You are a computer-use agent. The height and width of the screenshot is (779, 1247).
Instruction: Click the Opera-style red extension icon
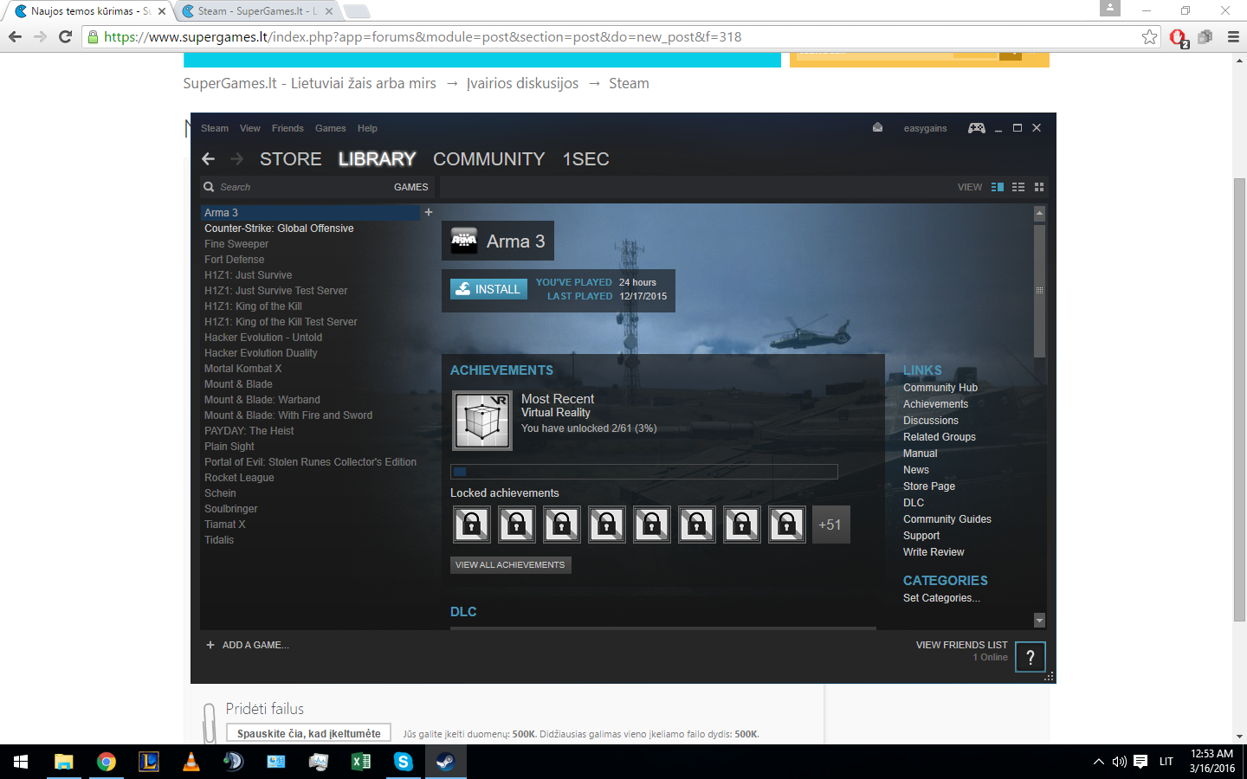coord(1178,37)
